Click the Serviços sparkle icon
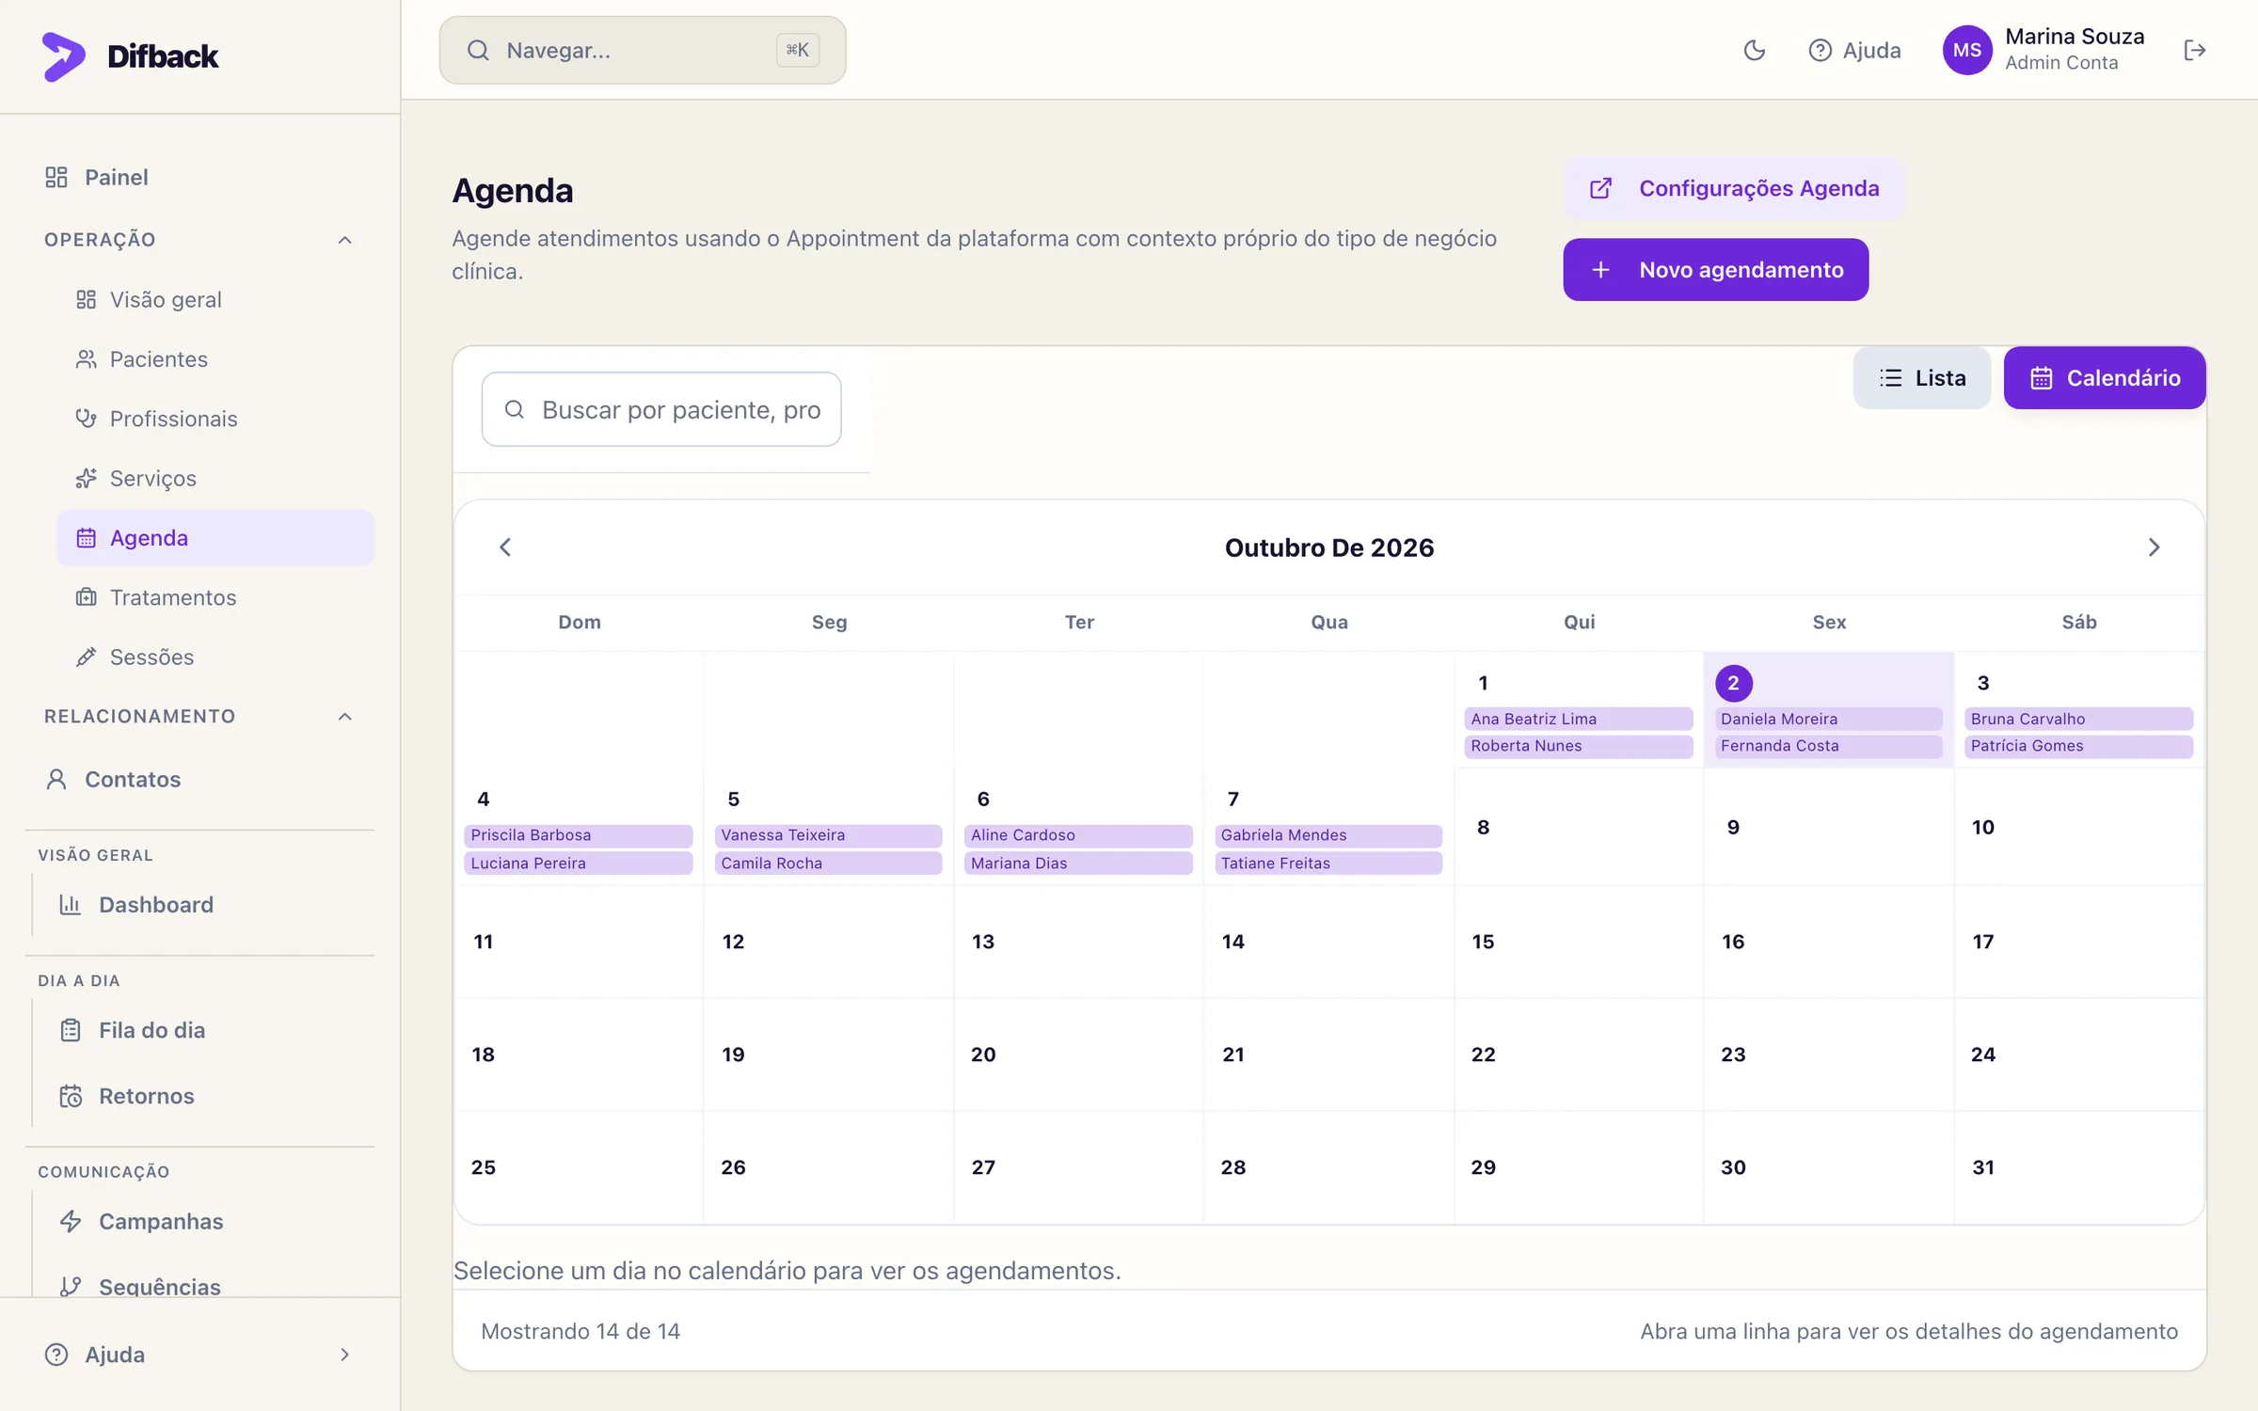The image size is (2258, 1411). coord(86,478)
